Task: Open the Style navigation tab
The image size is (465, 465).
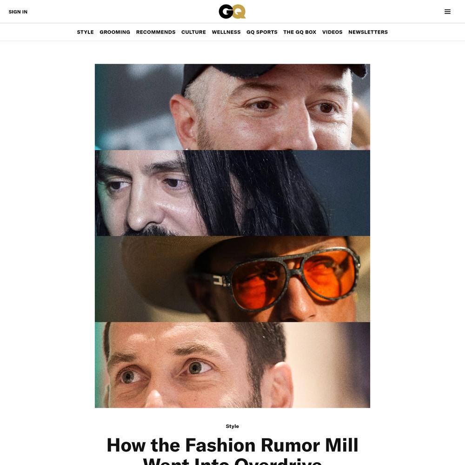Action: pos(85,32)
